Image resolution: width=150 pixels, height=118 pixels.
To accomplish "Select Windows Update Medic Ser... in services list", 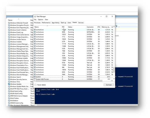I will click(20, 86).
